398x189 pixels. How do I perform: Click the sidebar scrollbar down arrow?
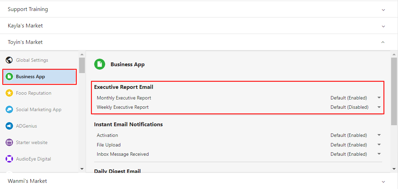(x=82, y=169)
